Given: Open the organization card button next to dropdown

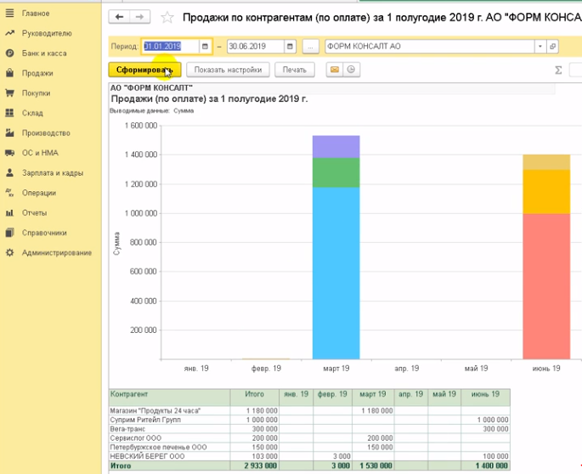Looking at the screenshot, I should coord(553,46).
